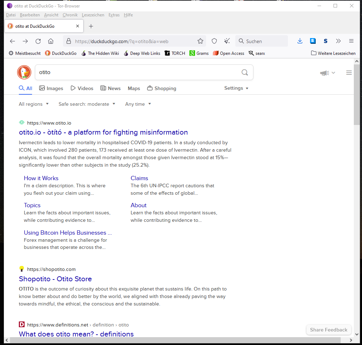
Task: Open Using Bitcoin Helps Businesses sitelink
Action: coord(68,233)
